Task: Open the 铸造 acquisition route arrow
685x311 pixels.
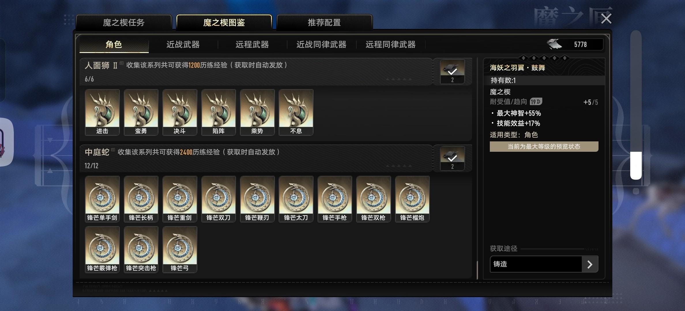Action: [x=590, y=264]
